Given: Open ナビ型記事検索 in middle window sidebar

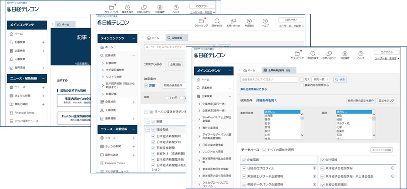Looking at the screenshot, I should [115, 70].
